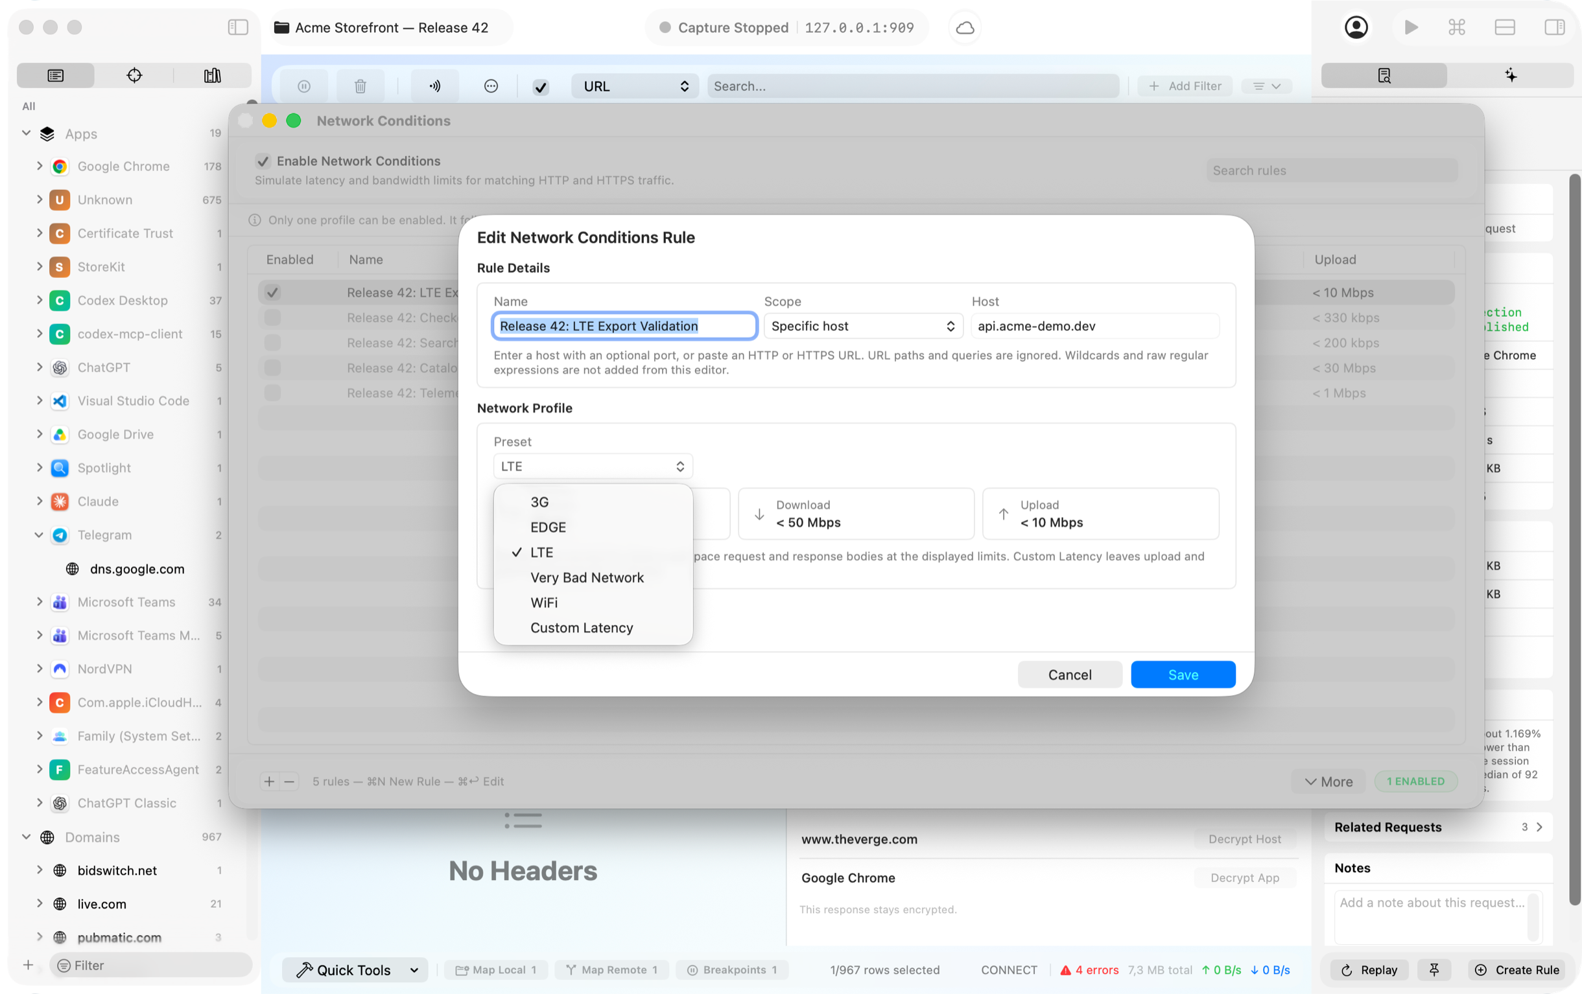Image resolution: width=1582 pixels, height=994 pixels.
Task: Click the pin icon next to Replay
Action: click(x=1434, y=970)
